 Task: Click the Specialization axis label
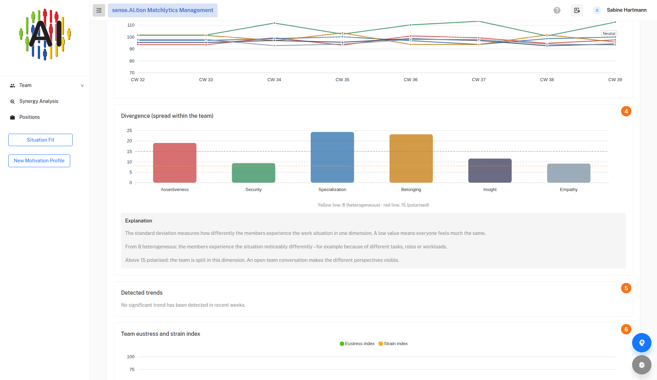click(x=332, y=190)
